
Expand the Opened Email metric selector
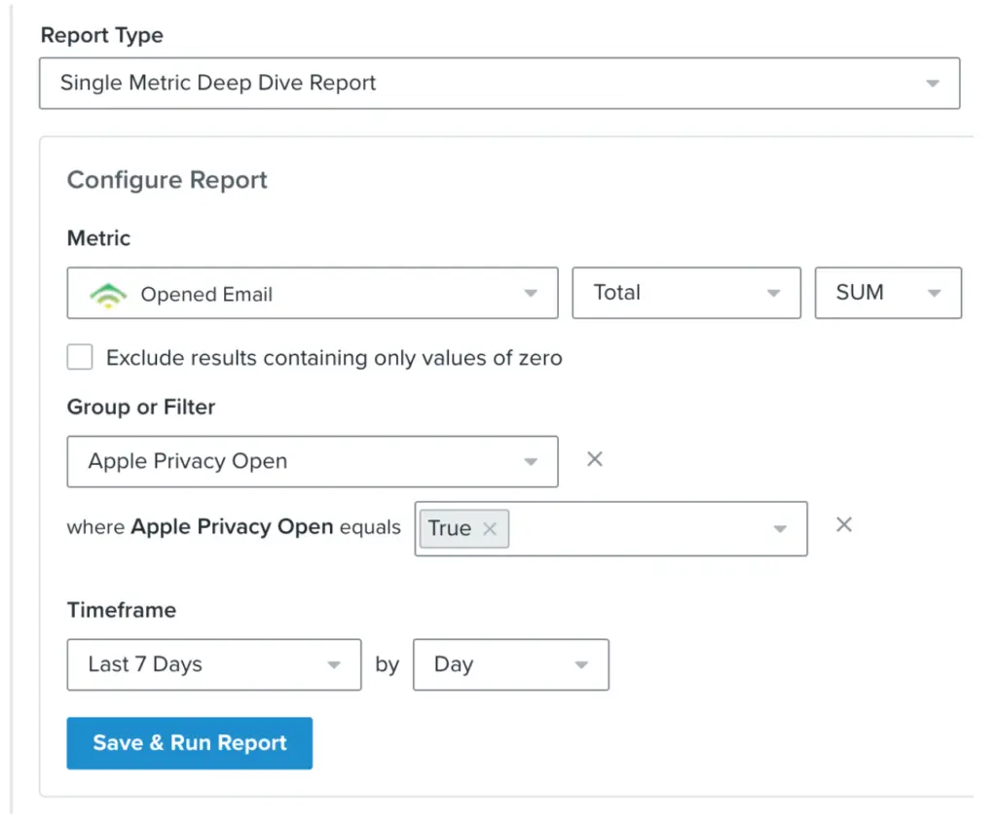(x=312, y=294)
